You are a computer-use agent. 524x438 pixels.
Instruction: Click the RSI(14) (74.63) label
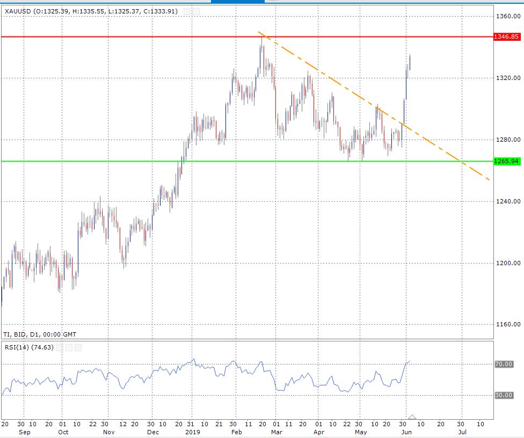point(29,347)
